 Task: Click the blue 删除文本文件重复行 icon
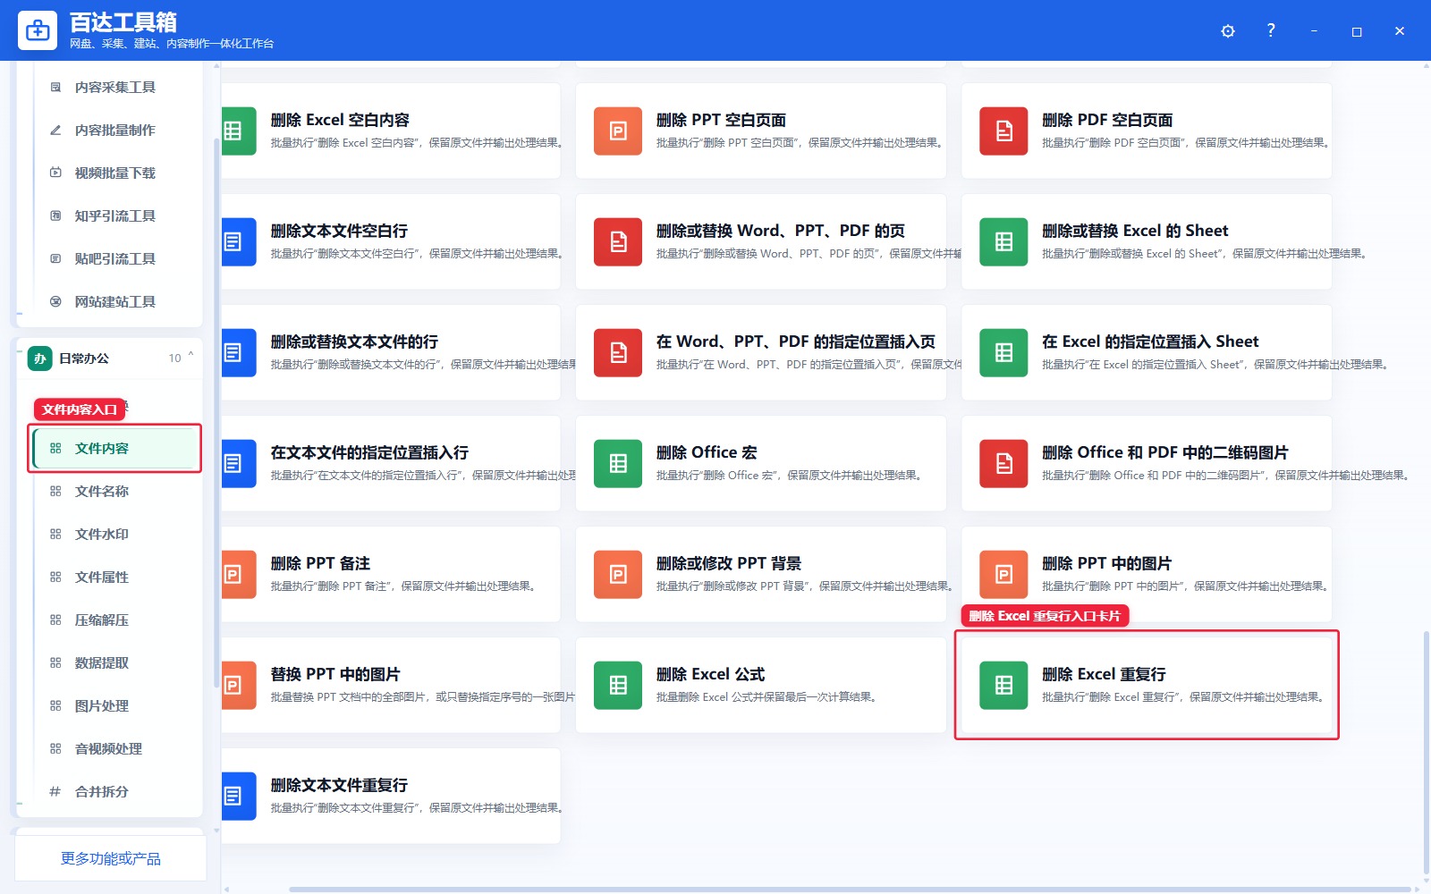[239, 796]
